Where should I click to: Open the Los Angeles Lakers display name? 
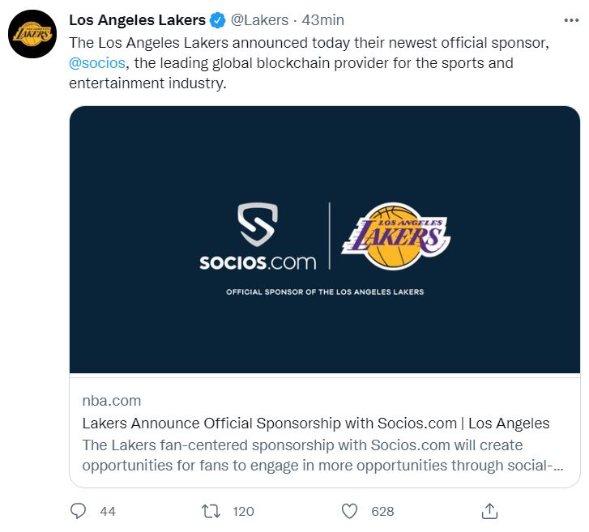coord(137,20)
